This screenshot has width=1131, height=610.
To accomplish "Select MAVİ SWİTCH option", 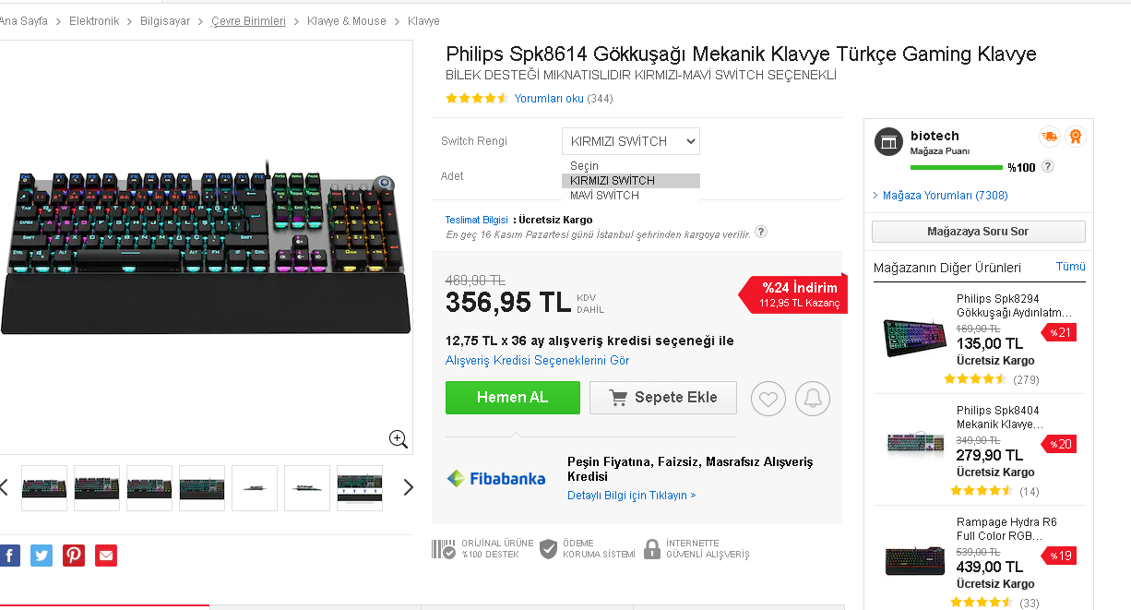I will pyautogui.click(x=604, y=196).
